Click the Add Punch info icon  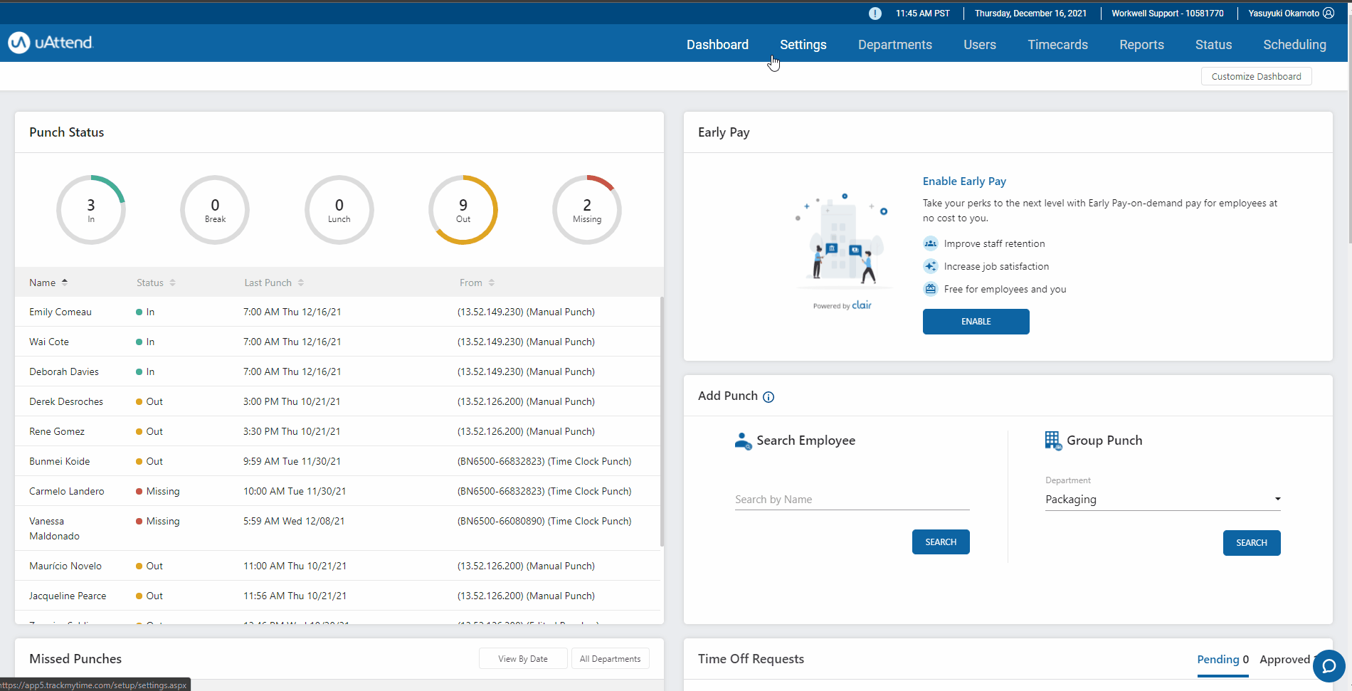(x=769, y=397)
